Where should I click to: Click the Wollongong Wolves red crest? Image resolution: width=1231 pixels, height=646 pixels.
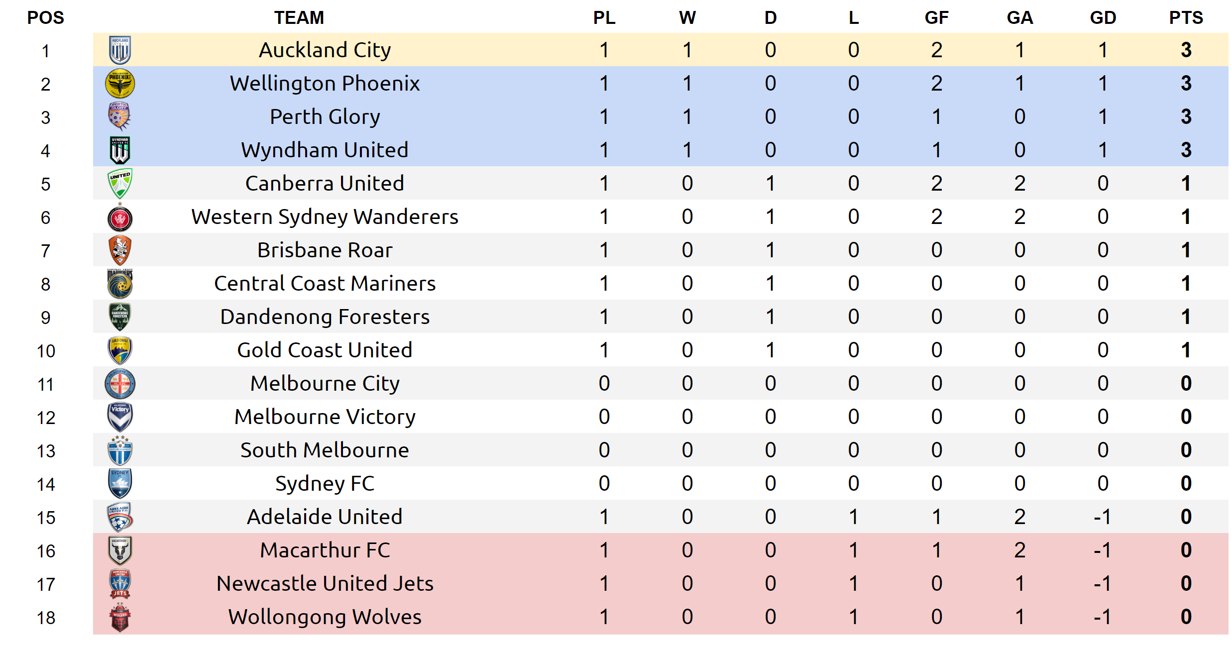[x=119, y=617]
